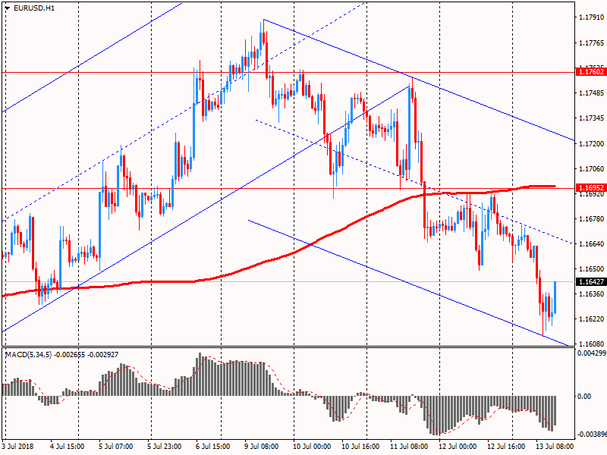
Task: Click time axis label 10 Jul 00:00
Action: pos(312,446)
